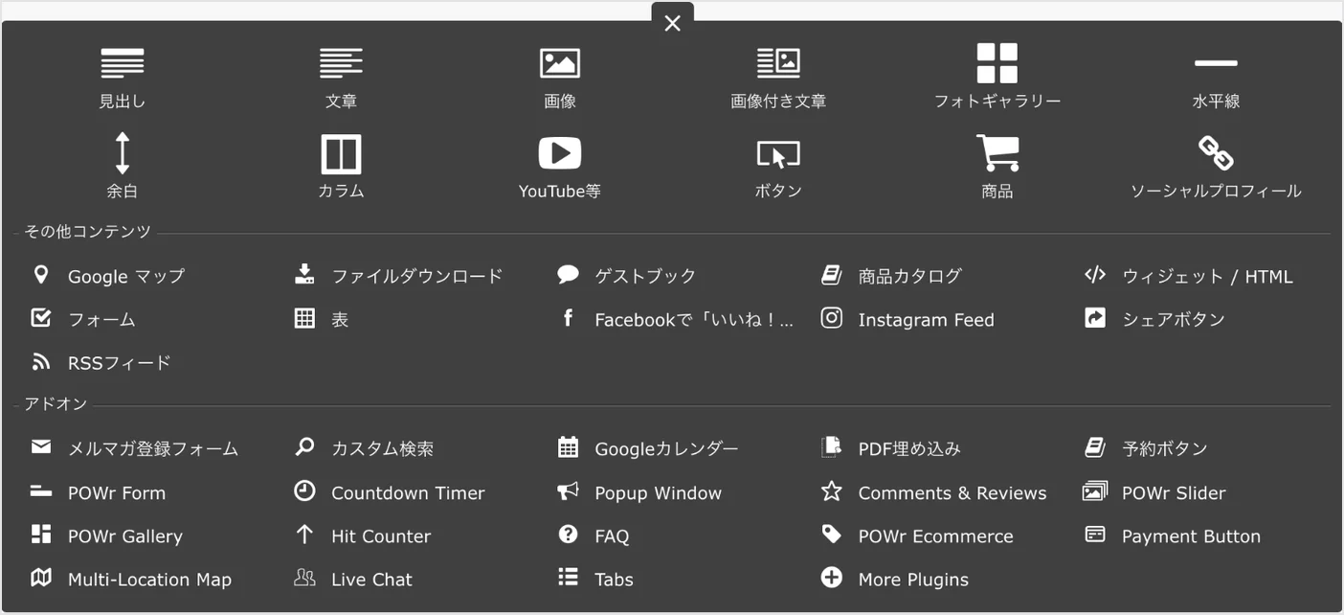The image size is (1344, 615).
Task: Click the シェアボタン share arrow icon
Action: point(1095,318)
